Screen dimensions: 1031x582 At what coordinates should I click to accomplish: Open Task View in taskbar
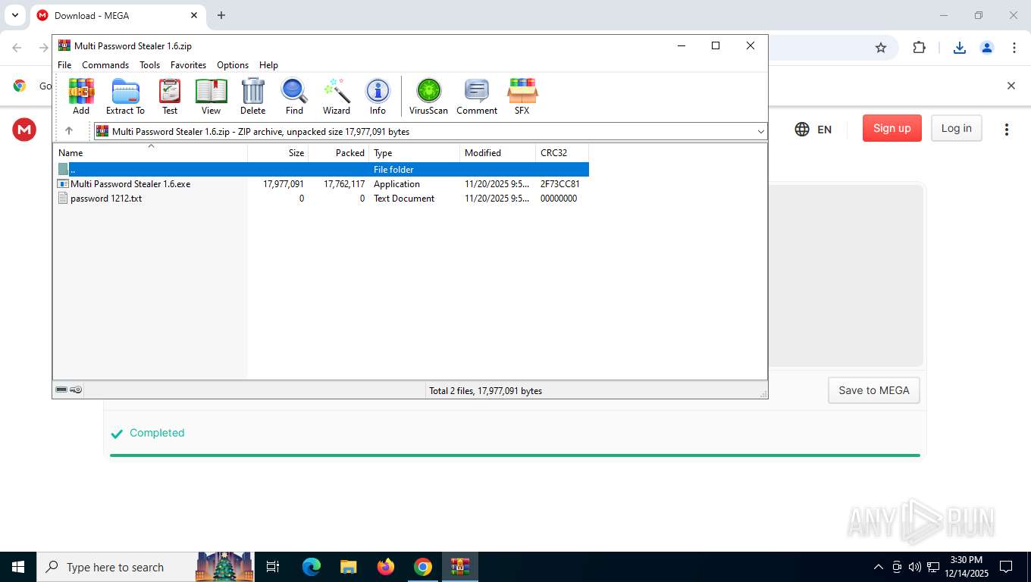[x=273, y=567]
